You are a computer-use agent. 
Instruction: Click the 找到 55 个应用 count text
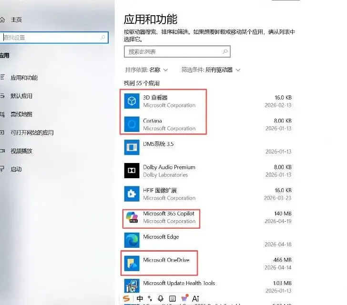(x=142, y=83)
